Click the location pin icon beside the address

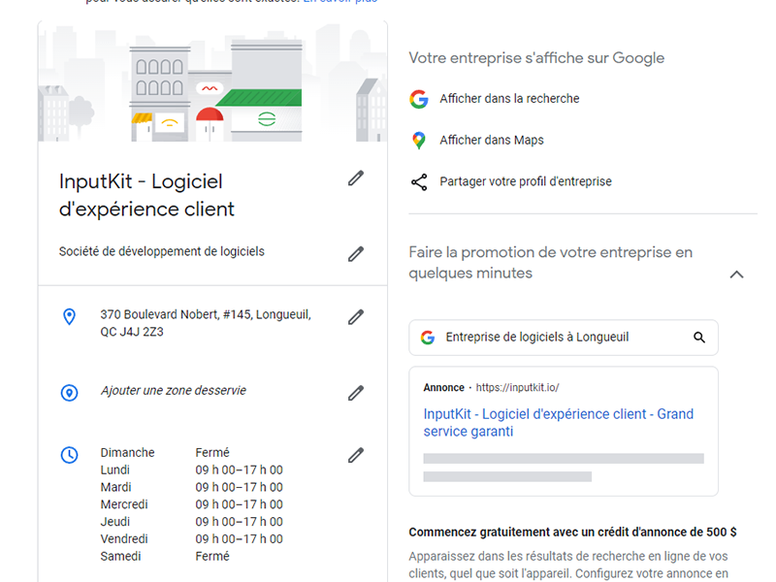pos(69,317)
